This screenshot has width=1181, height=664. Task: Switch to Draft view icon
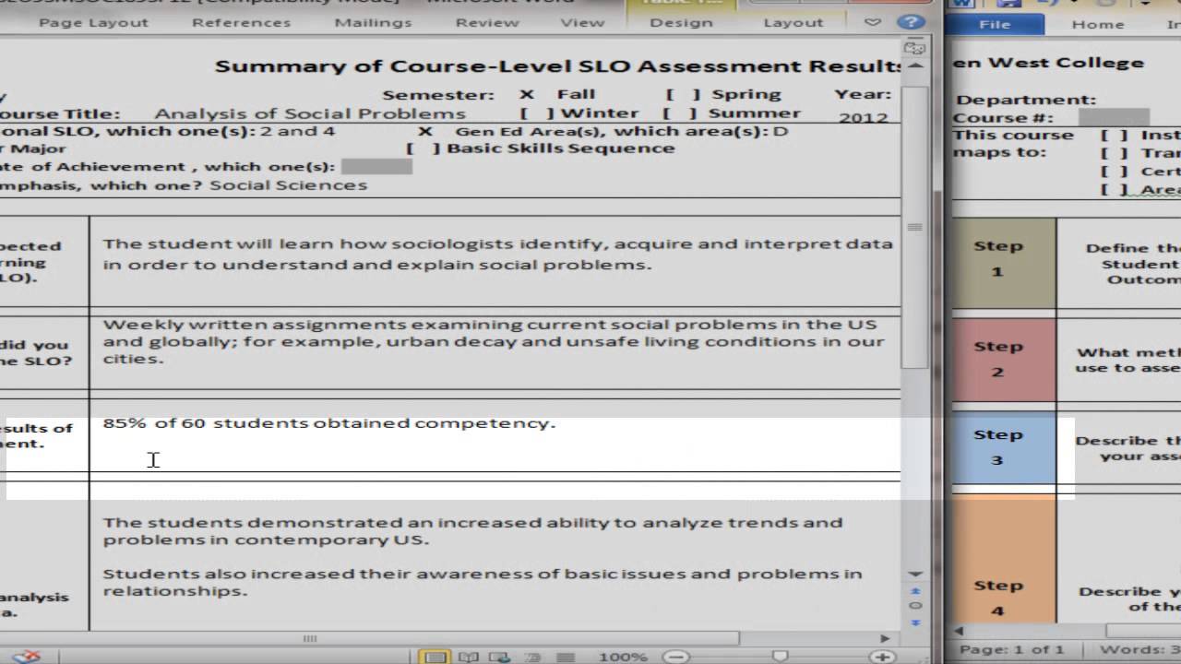pos(566,657)
